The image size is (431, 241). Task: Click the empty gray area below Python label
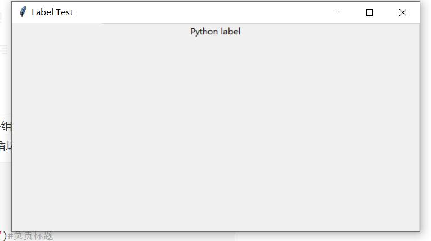(215, 132)
